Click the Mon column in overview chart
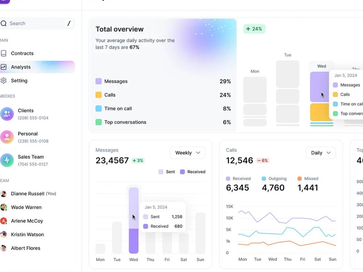 255,102
